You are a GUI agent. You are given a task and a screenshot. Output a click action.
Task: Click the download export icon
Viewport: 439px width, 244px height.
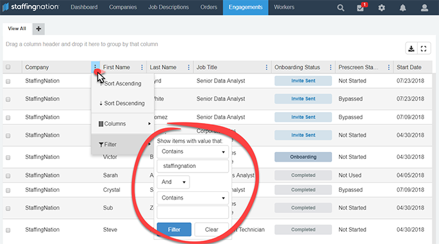coord(411,49)
